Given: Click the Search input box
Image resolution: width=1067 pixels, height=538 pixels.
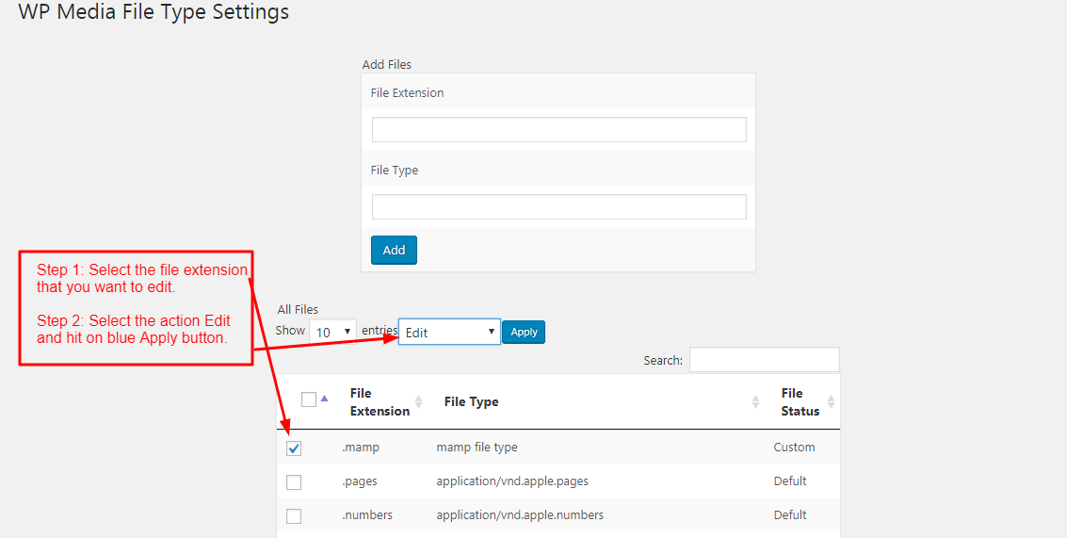Looking at the screenshot, I should tap(764, 360).
